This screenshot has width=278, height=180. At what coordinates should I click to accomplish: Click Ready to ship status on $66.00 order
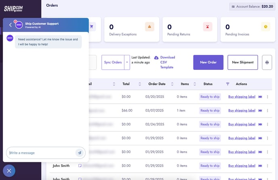(210, 111)
